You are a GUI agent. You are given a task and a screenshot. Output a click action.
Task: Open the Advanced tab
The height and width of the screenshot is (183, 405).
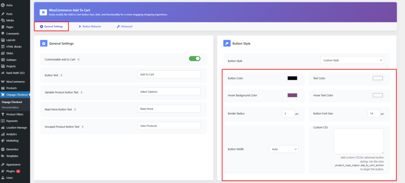coord(124,26)
